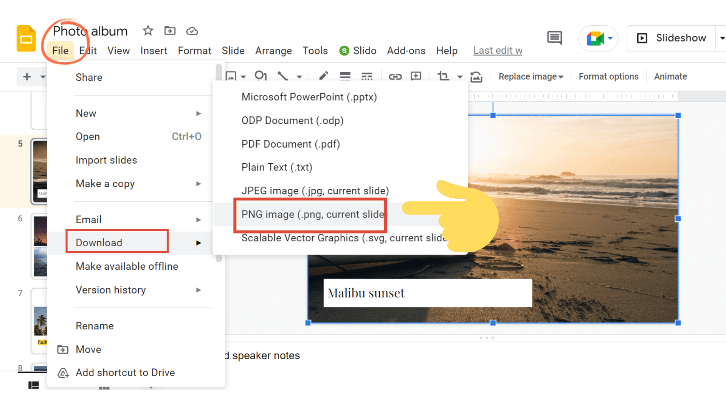Expand the Version history submenu
Image resolution: width=726 pixels, height=408 pixels.
pos(111,289)
